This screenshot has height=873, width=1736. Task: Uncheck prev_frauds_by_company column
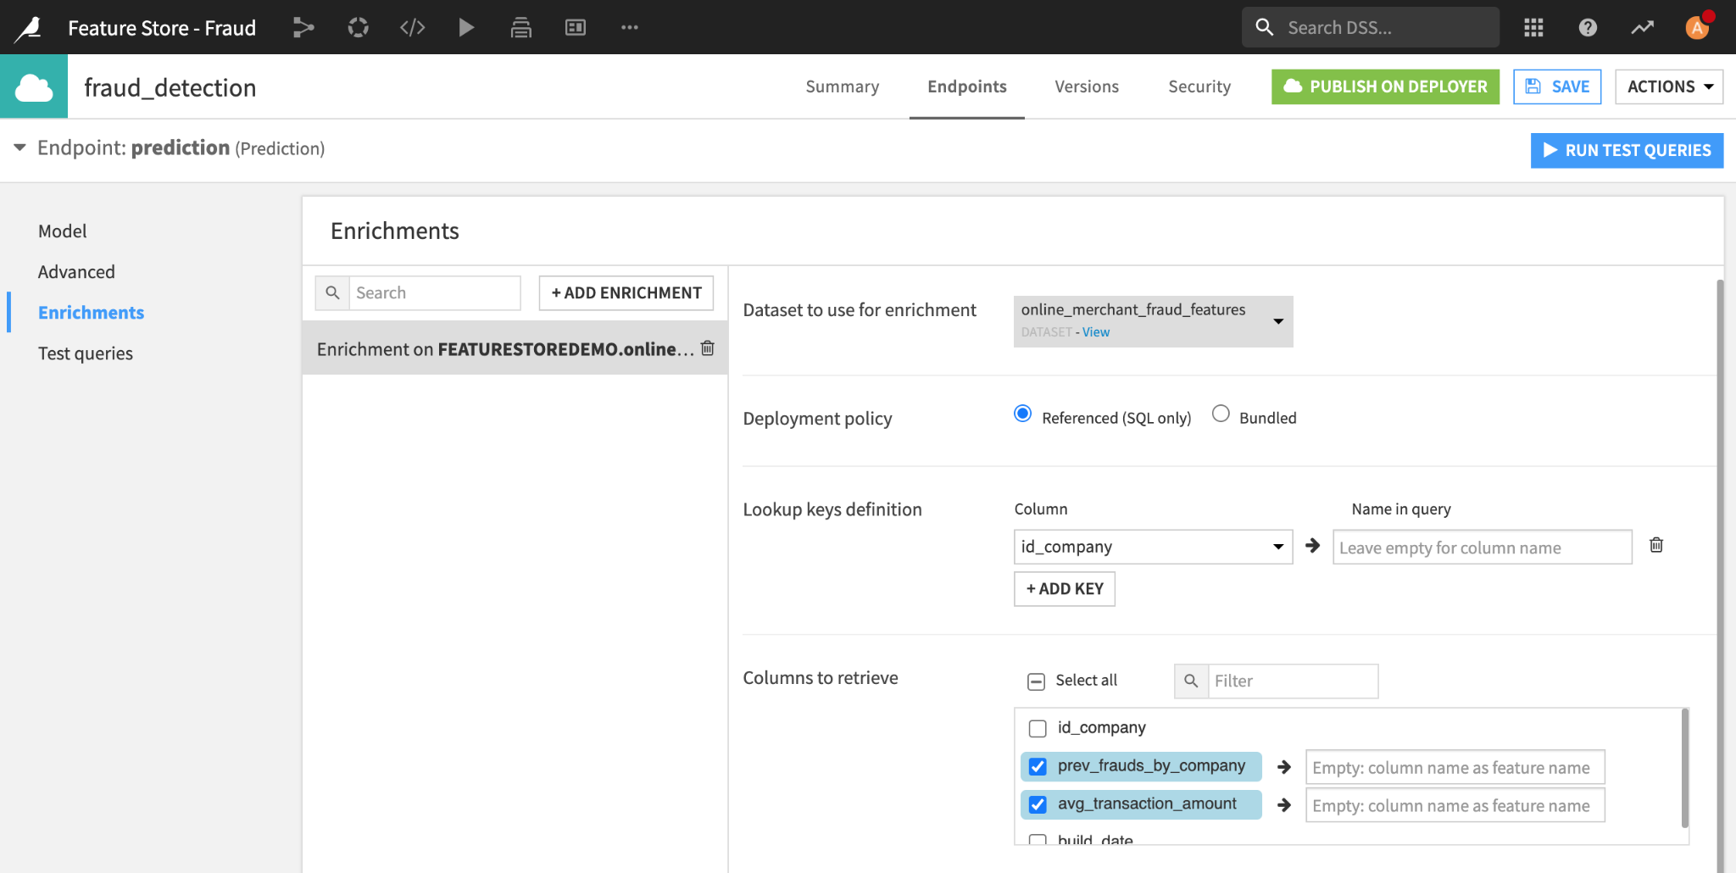tap(1038, 766)
